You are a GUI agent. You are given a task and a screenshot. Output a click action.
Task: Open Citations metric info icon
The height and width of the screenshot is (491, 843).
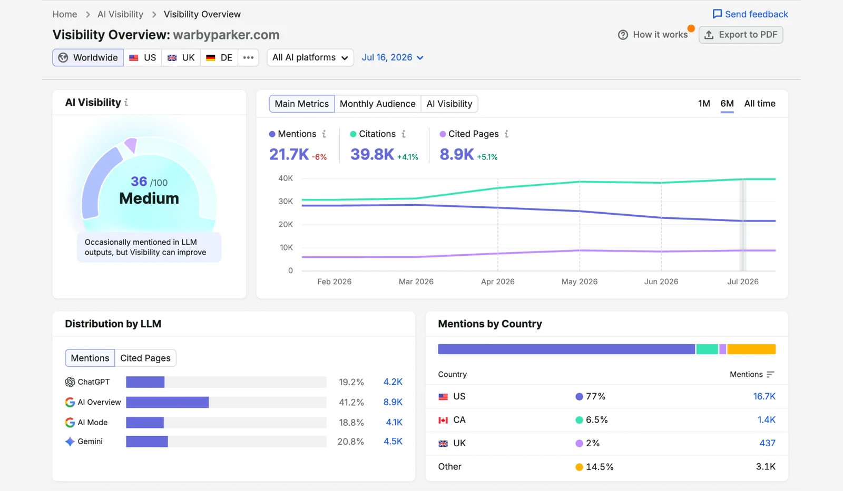click(x=404, y=134)
